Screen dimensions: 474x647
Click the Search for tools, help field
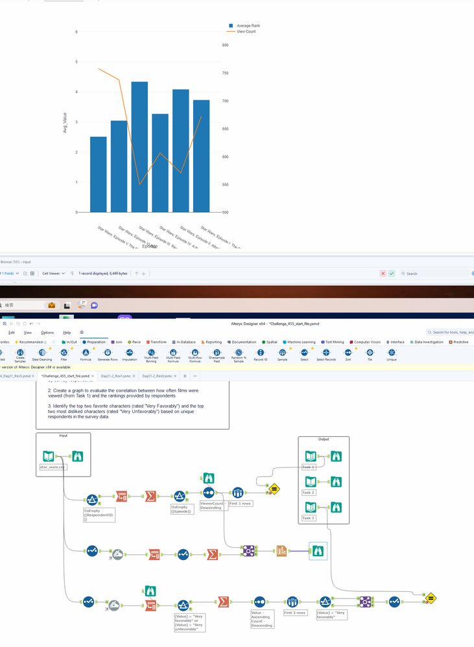click(x=449, y=332)
